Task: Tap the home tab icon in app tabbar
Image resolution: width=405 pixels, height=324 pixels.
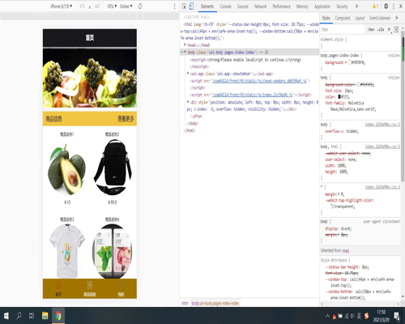Action: (x=58, y=285)
